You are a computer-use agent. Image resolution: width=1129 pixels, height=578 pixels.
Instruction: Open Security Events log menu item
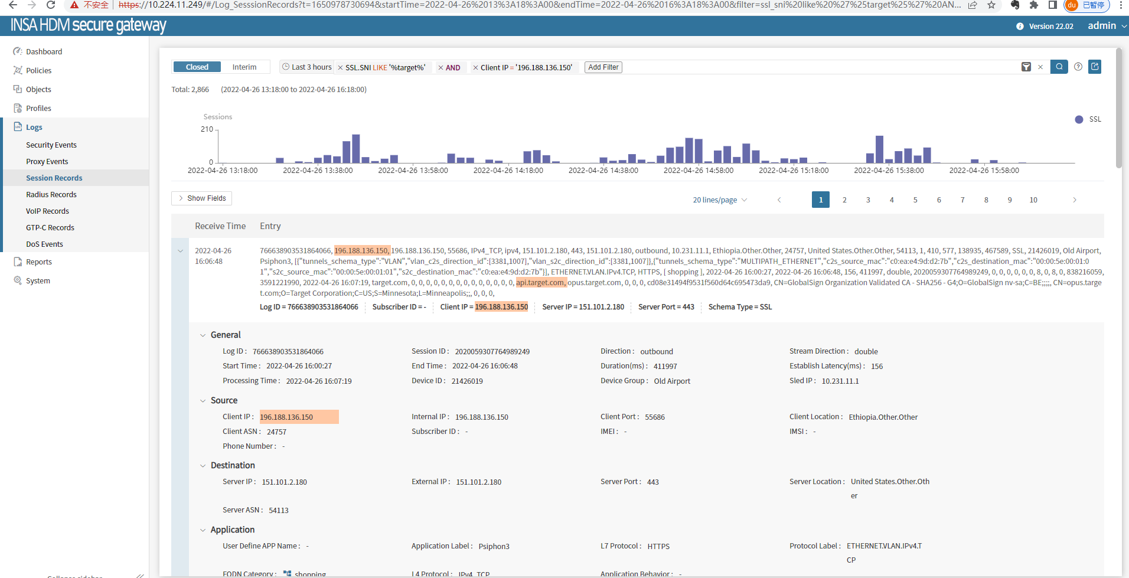[51, 145]
